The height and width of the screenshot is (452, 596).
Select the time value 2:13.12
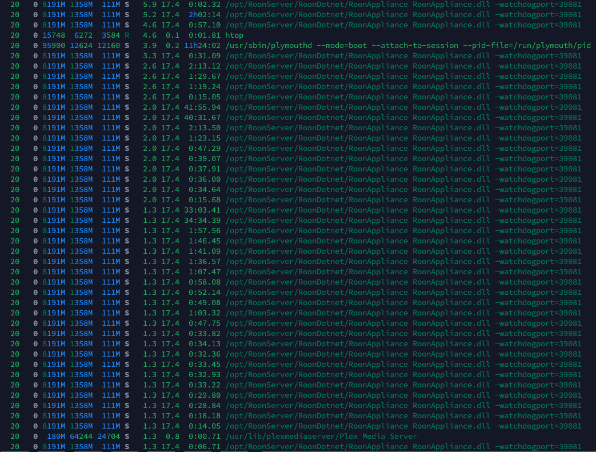(x=205, y=66)
